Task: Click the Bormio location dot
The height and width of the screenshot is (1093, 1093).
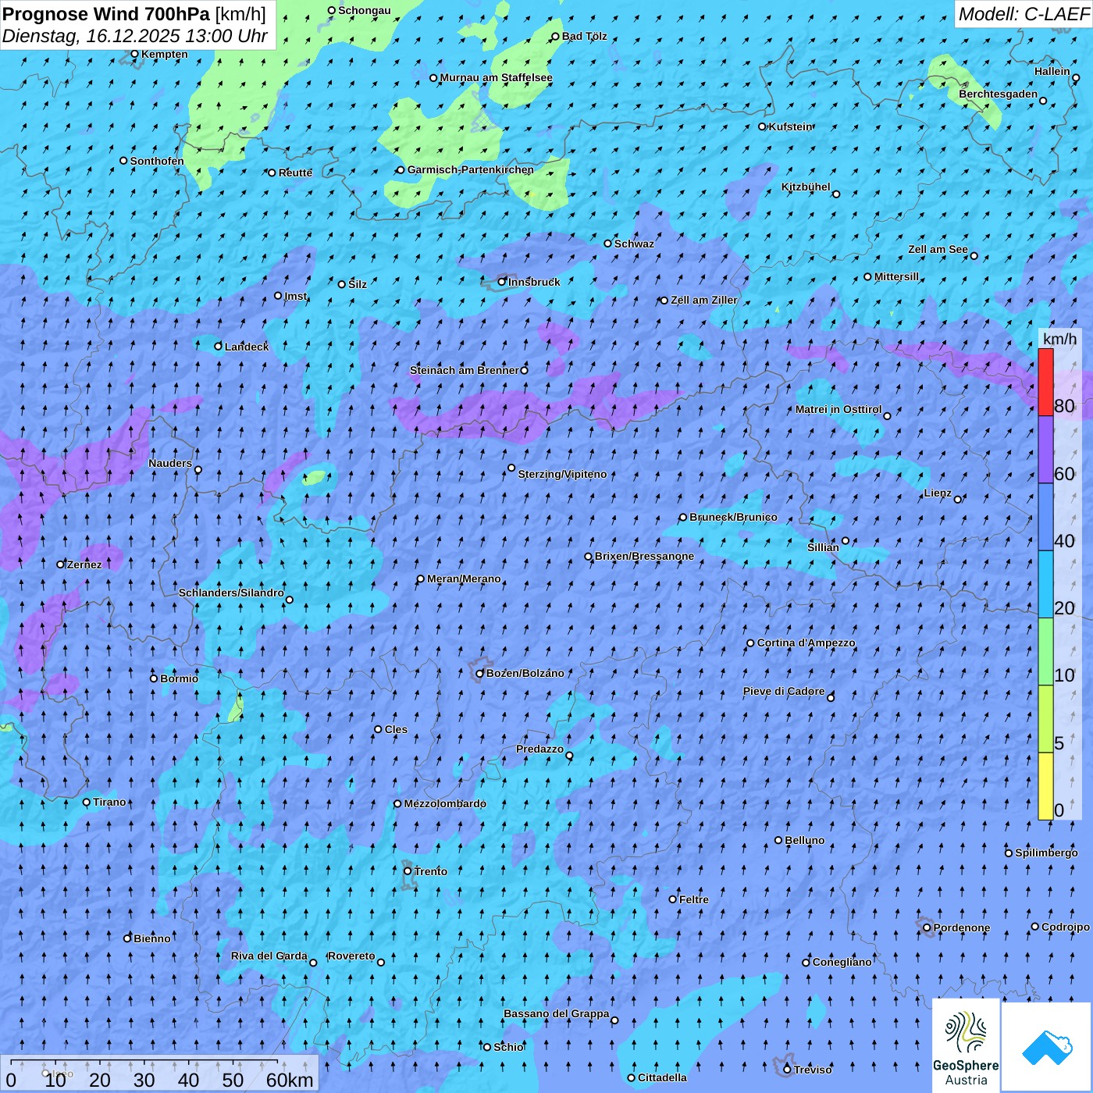Action: (154, 678)
